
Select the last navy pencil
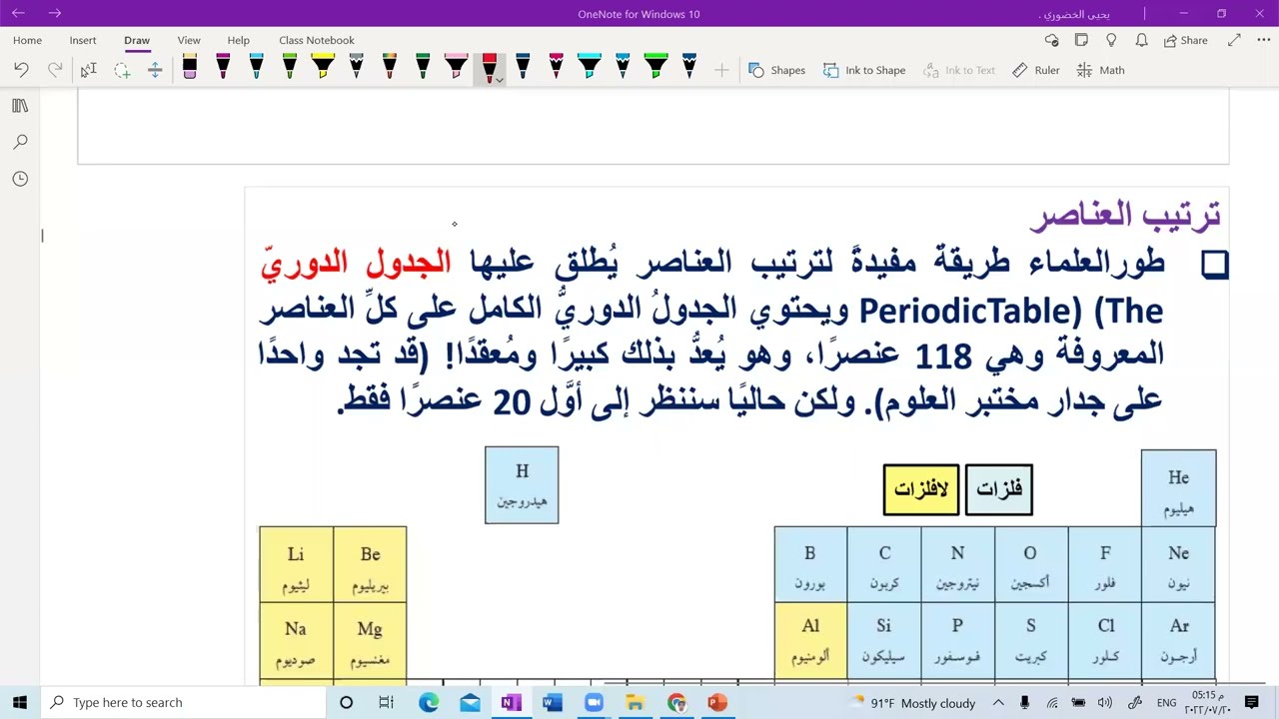(689, 68)
